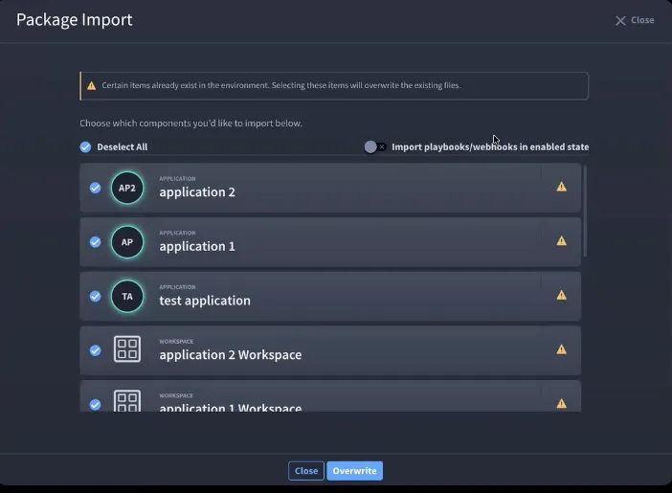Click the 'Import playbooks/webhooks in enabled state' label
Screen dimensions: 672x493
click(490, 147)
